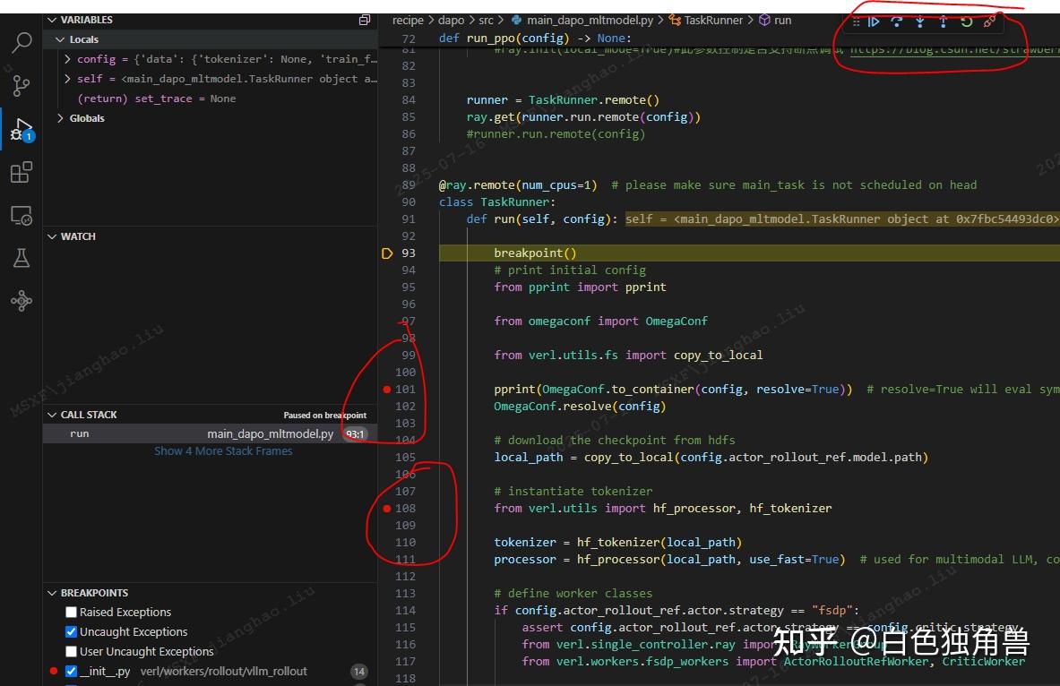
Task: Open the Search sidebar panel
Action: point(22,42)
